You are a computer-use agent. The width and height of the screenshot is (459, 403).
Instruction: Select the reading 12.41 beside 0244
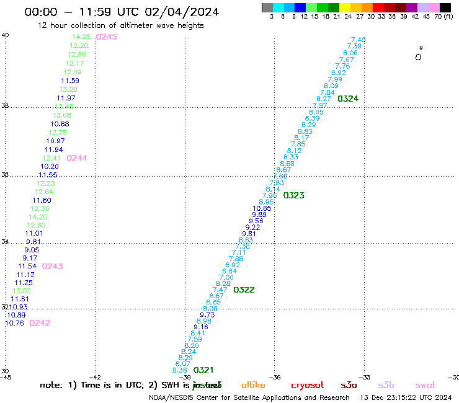click(x=51, y=158)
